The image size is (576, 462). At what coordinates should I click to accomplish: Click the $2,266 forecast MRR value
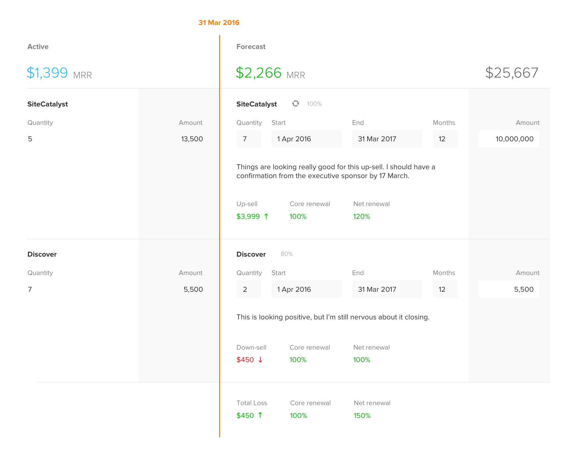(259, 73)
